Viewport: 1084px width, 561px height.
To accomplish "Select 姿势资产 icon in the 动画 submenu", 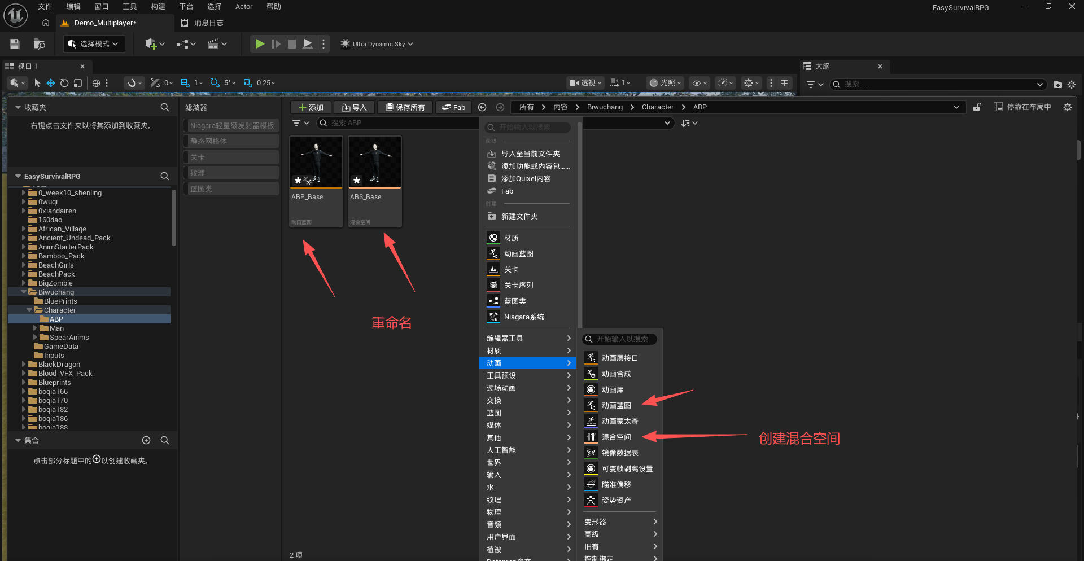I will click(591, 501).
